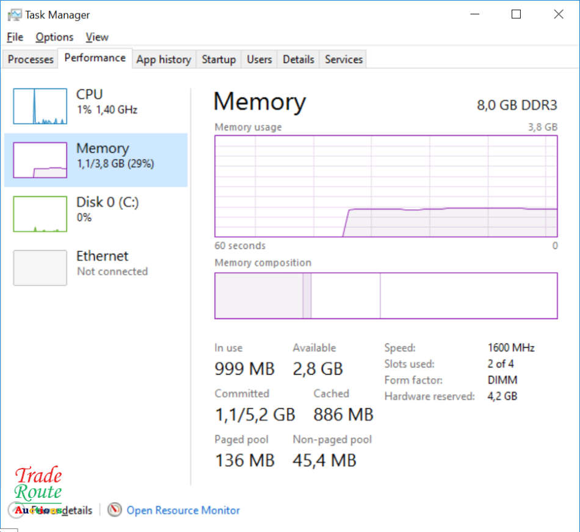The width and height of the screenshot is (580, 532).
Task: Click the Disk 0 (C:) graph thumbnail
Action: [40, 214]
